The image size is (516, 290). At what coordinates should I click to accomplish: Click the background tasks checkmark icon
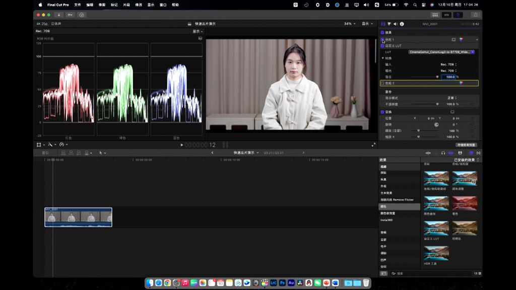point(82,15)
